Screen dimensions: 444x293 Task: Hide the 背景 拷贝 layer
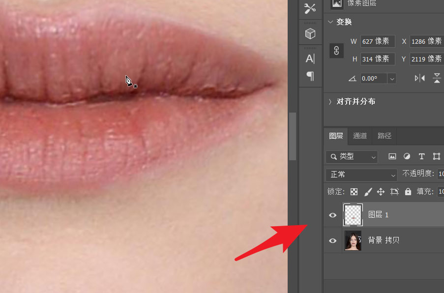tap(333, 240)
